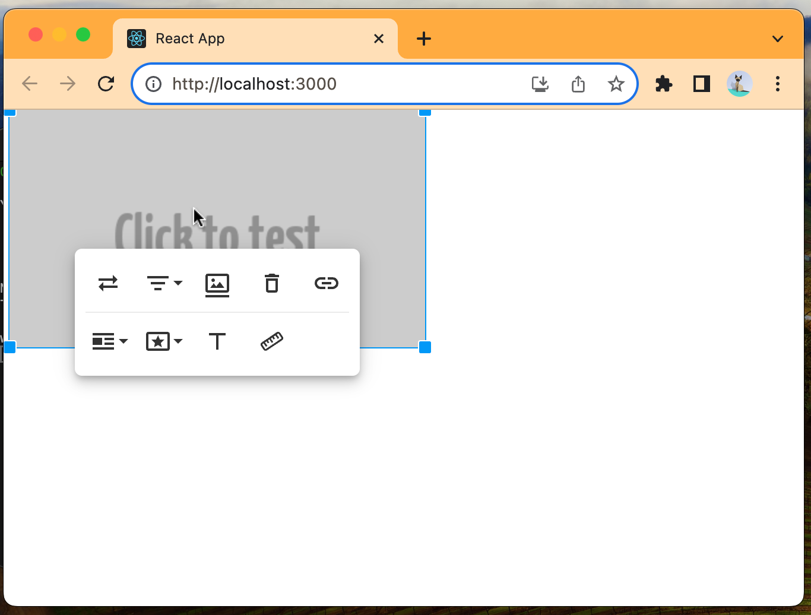Open the filter alignment dropdown
Screen dimensions: 811x615
pos(164,283)
